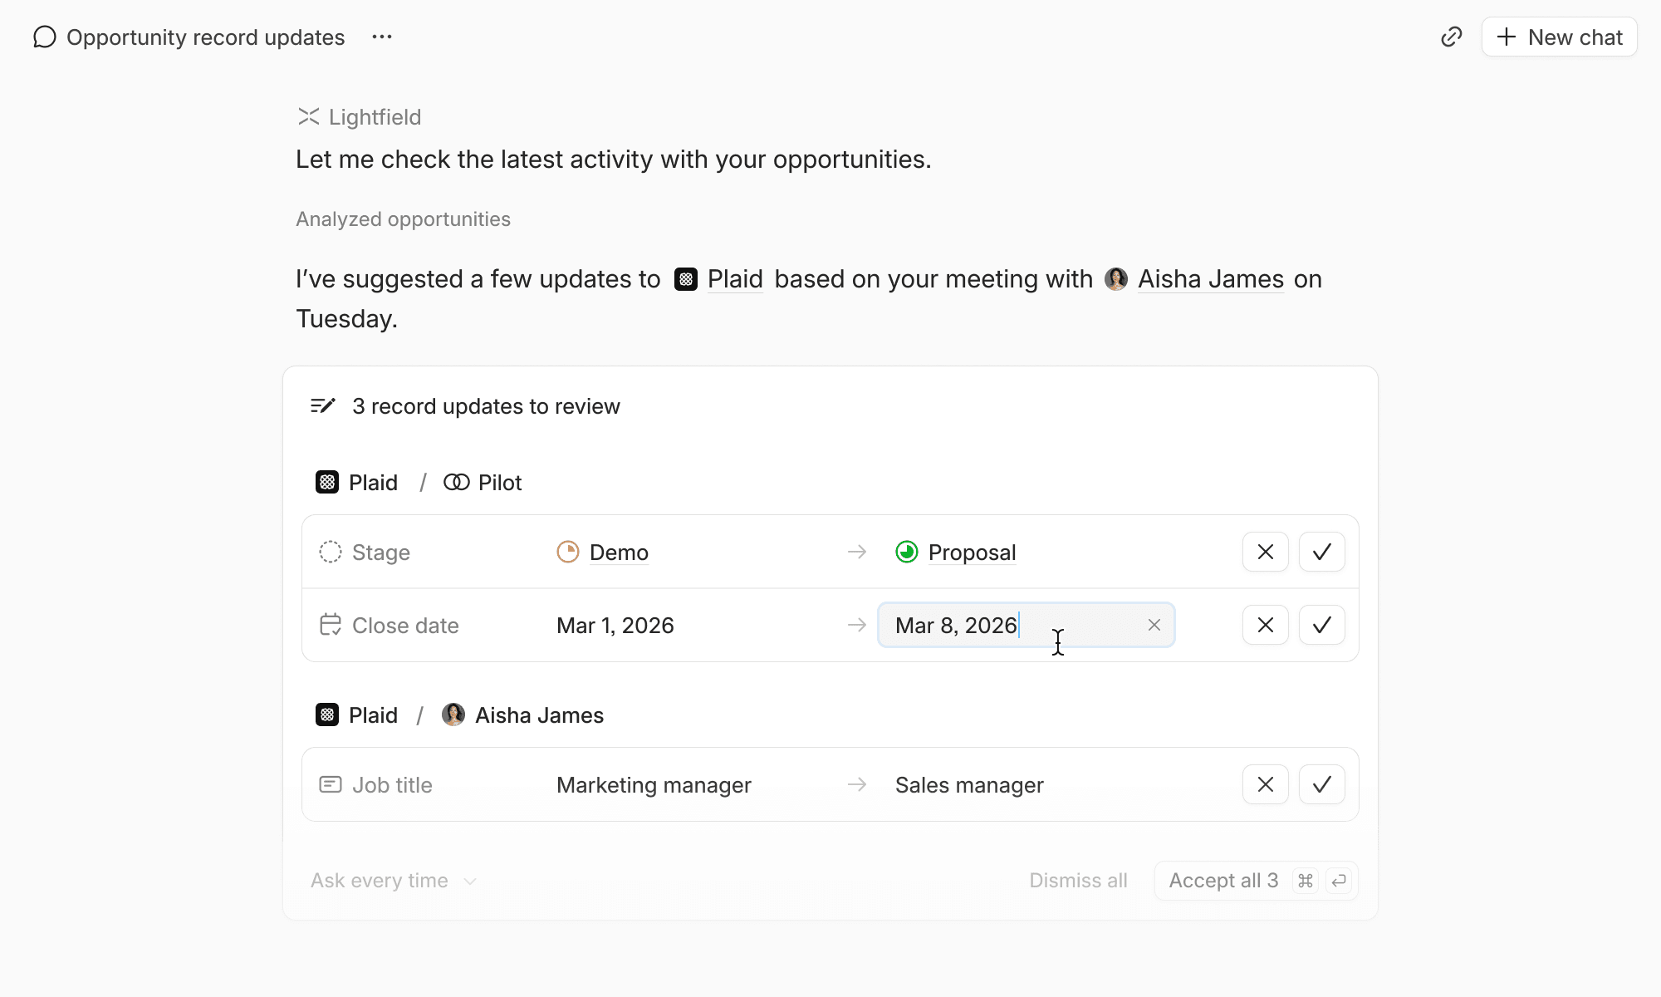Screen dimensions: 1661x997
Task: Click the chat bubble icon by title
Action: coord(45,37)
